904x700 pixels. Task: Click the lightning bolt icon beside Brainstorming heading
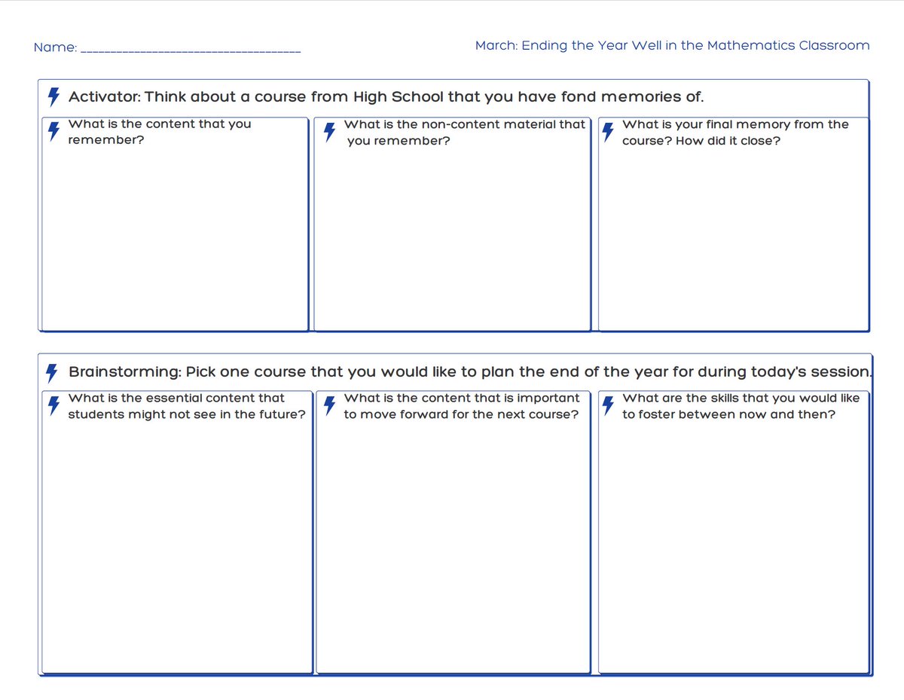pos(52,372)
